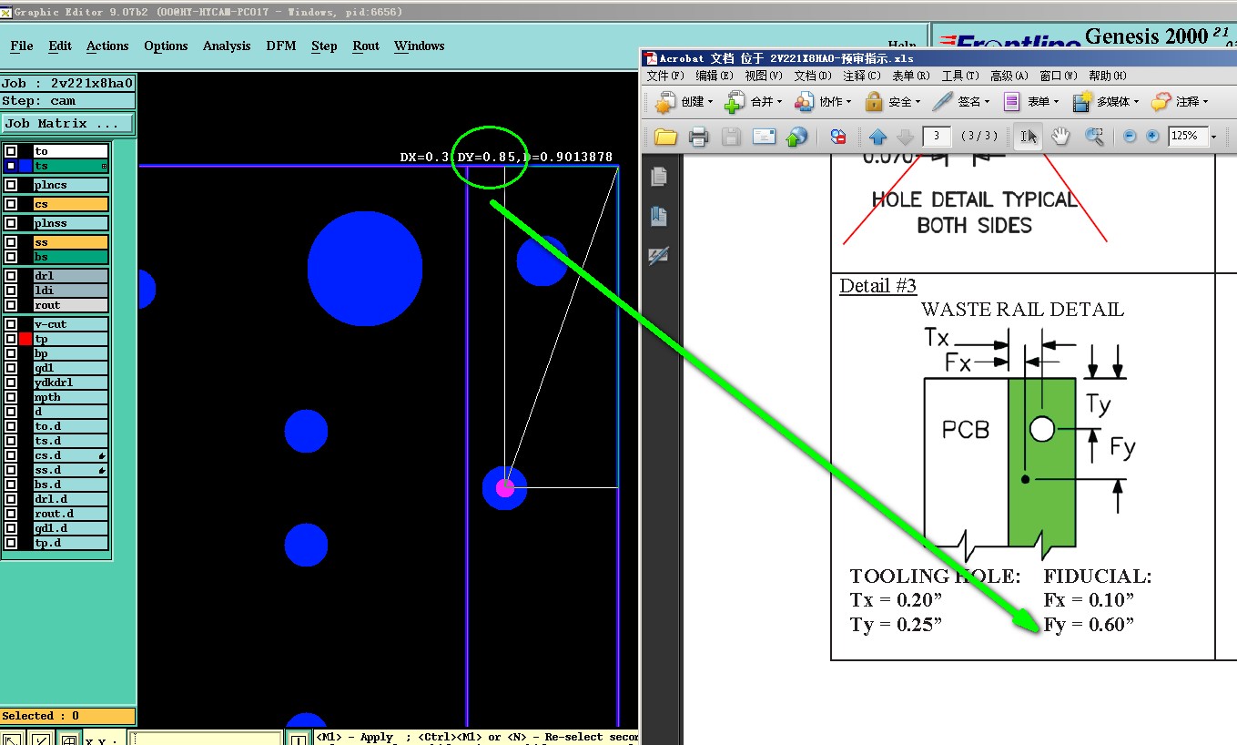Select the Acrobat marquee zoom tool
This screenshot has height=745, width=1237.
(x=1094, y=136)
